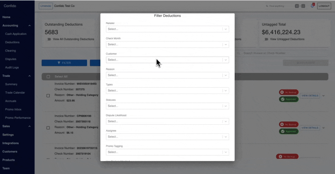Open Settings in sidebar

pos(8,135)
